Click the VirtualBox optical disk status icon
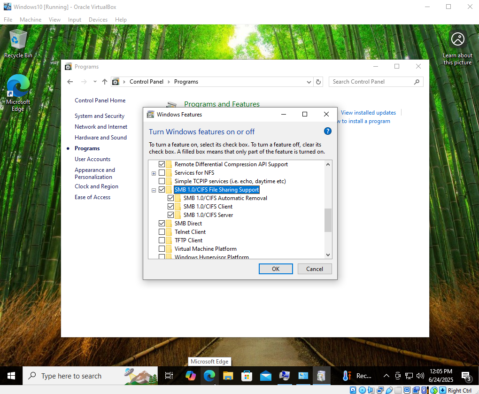The width and height of the screenshot is (479, 394). [363, 390]
